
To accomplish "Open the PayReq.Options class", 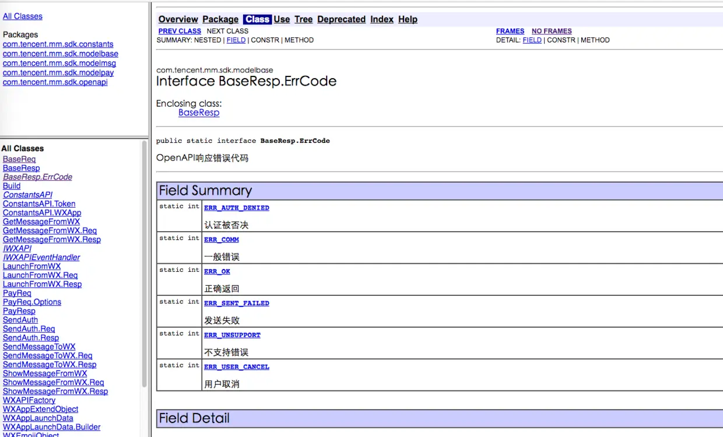I will pos(32,302).
